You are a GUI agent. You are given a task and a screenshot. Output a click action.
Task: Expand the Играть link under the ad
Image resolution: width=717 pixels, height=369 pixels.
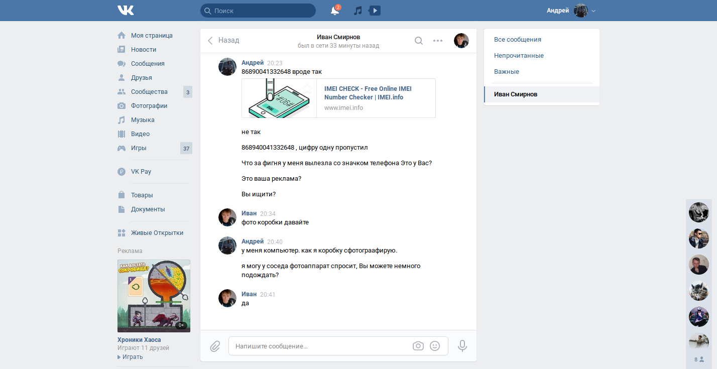133,357
